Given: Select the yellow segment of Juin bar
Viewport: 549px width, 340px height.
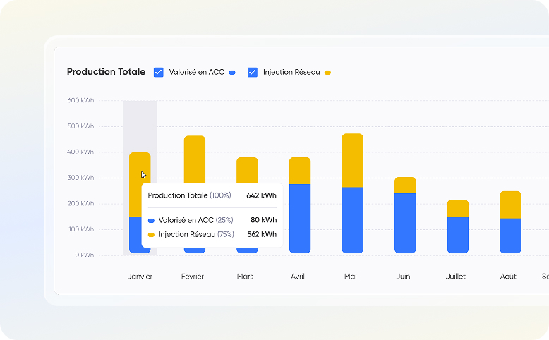Looking at the screenshot, I should [x=405, y=186].
